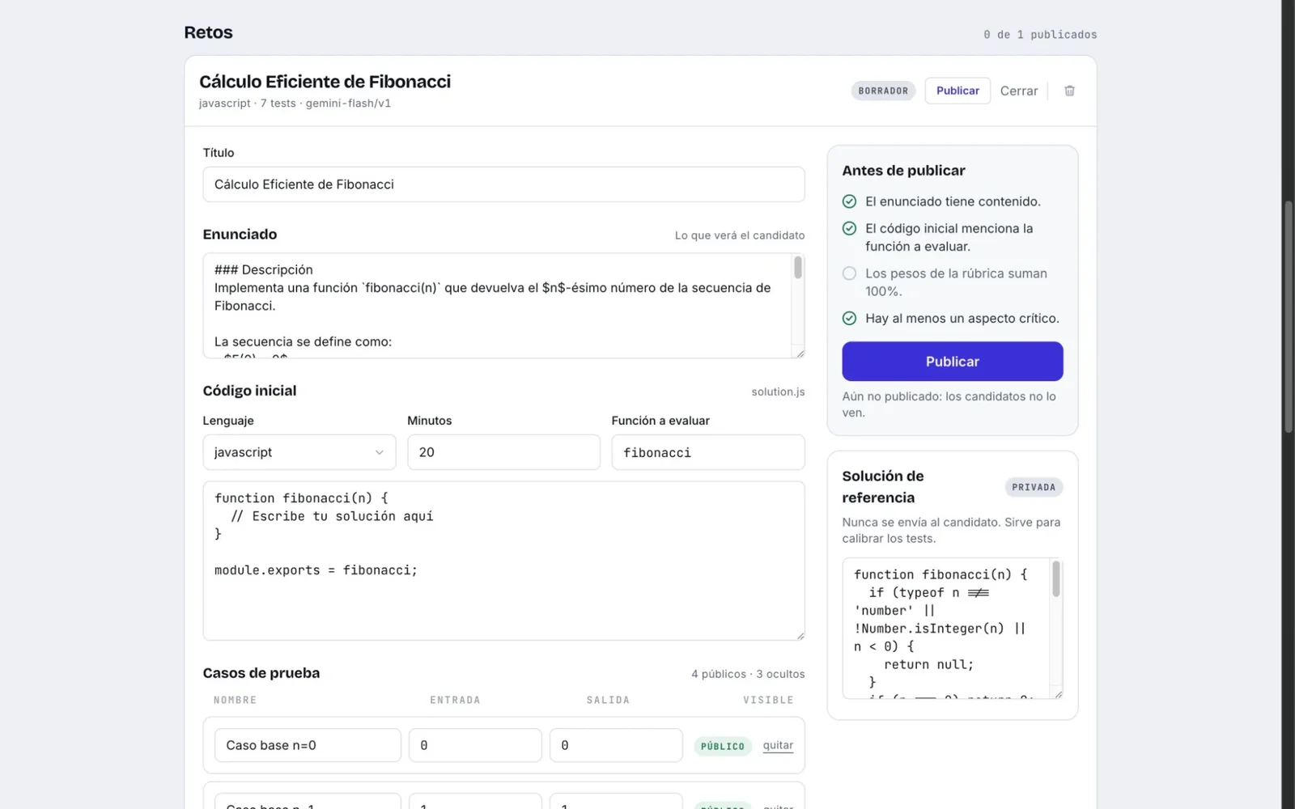Open the Lenguaje javascript dropdown

299,452
